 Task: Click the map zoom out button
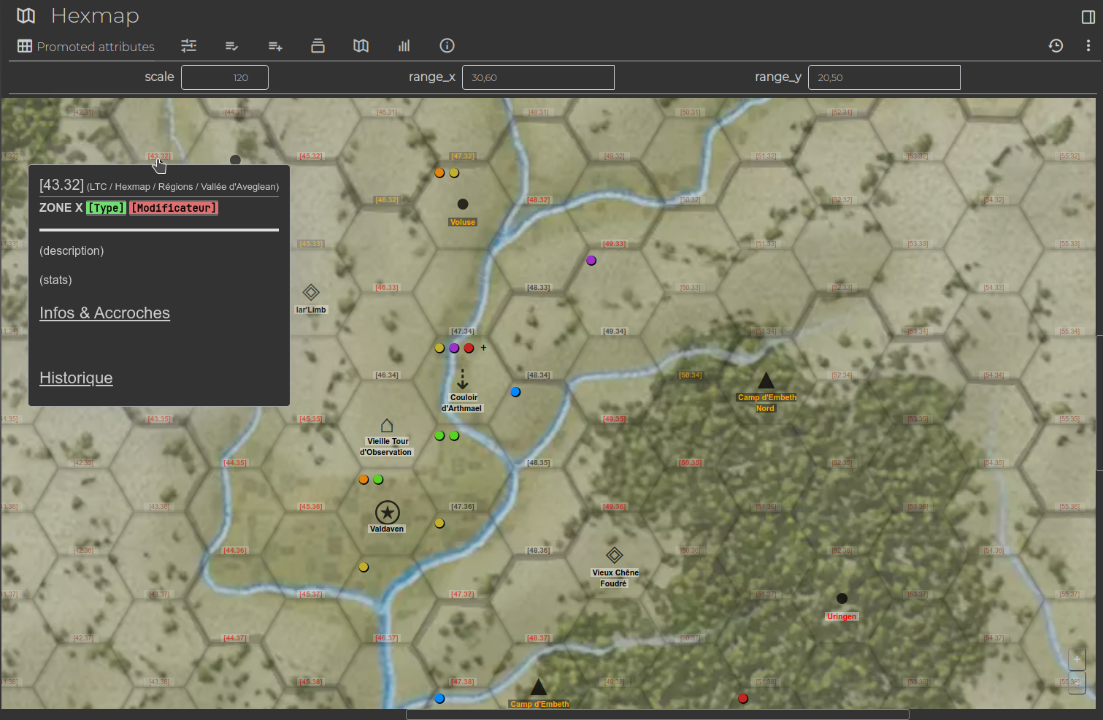[x=1077, y=683]
